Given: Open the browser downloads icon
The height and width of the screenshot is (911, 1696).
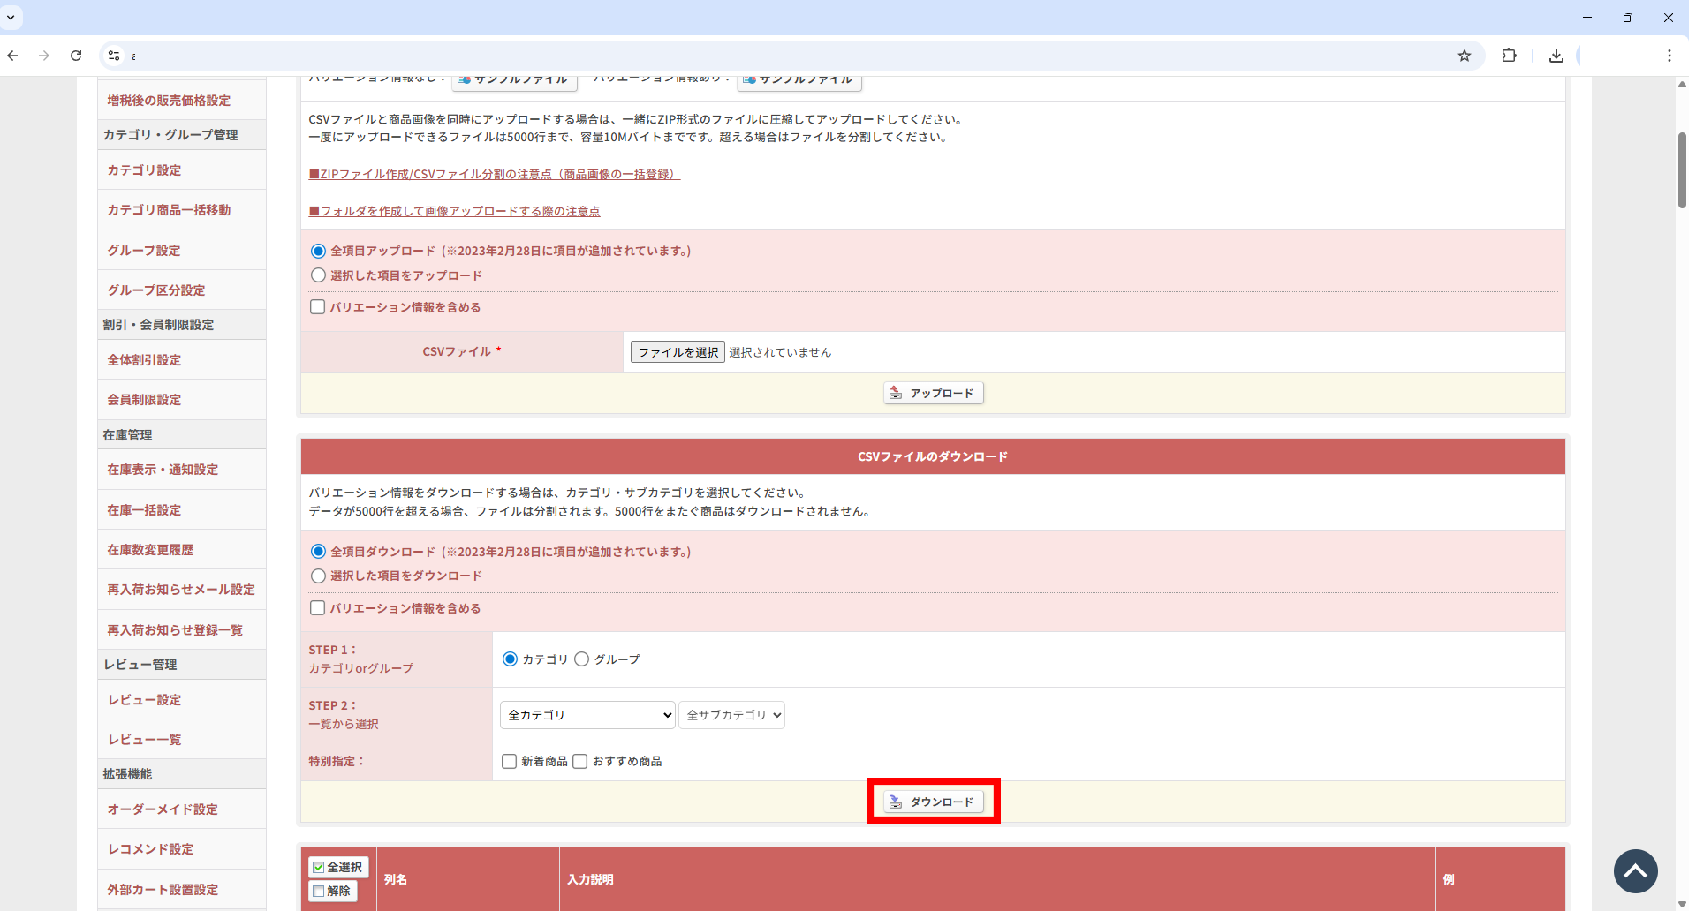Looking at the screenshot, I should tap(1556, 56).
